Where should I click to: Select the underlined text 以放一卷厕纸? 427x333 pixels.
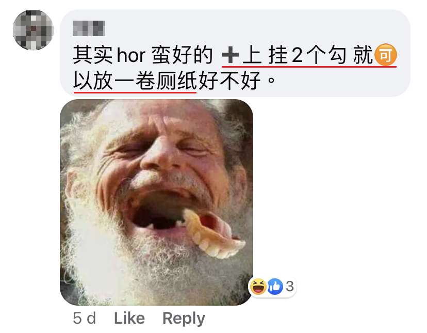pos(135,81)
